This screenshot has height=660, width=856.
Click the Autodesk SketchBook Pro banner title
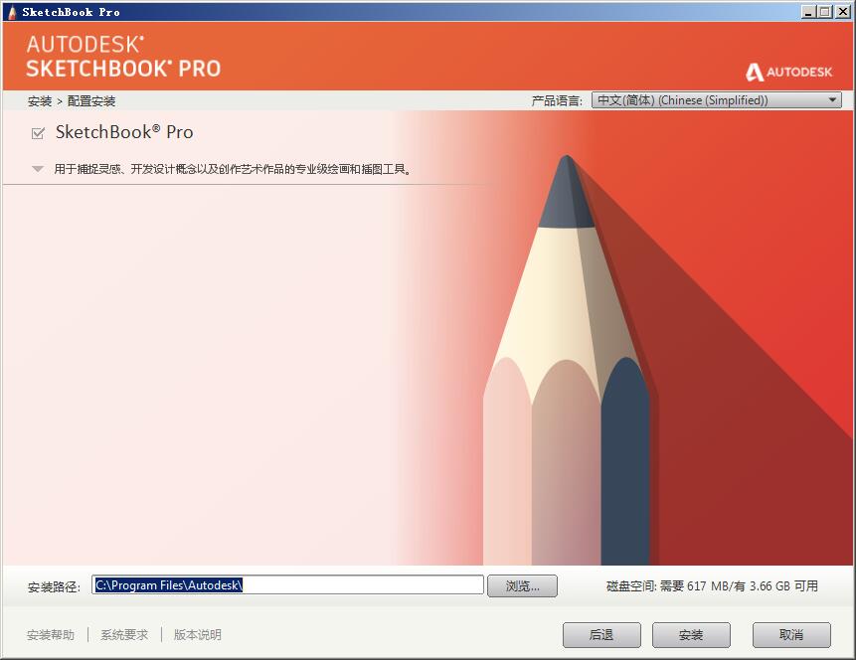click(x=123, y=57)
